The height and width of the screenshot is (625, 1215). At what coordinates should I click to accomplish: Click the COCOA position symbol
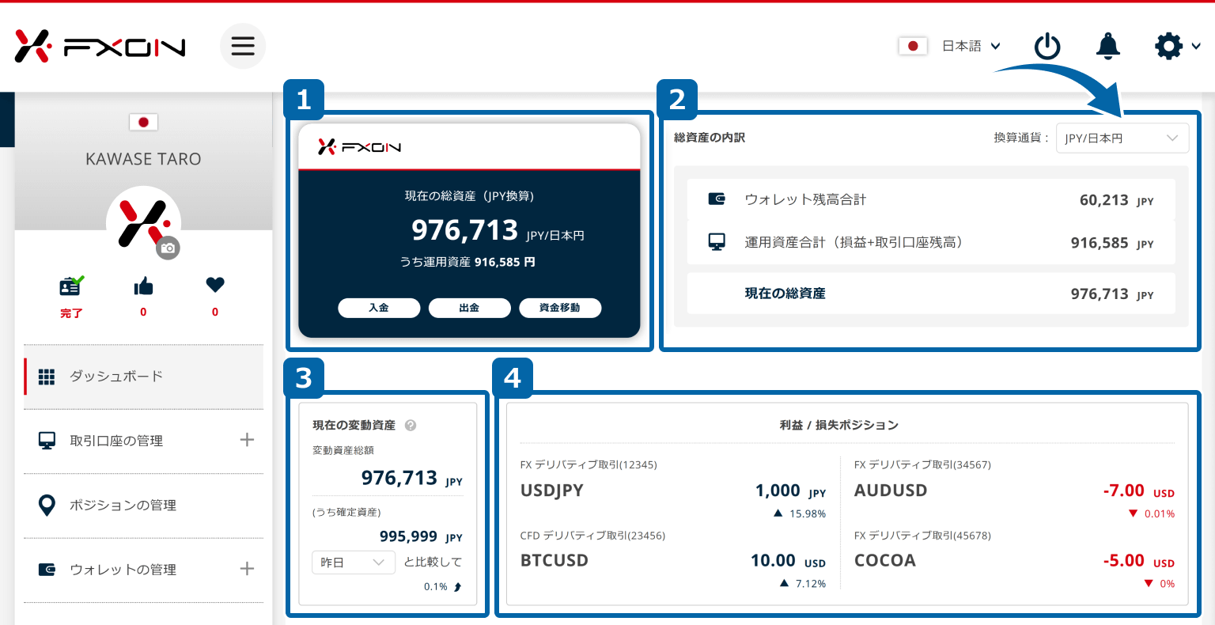(x=885, y=561)
